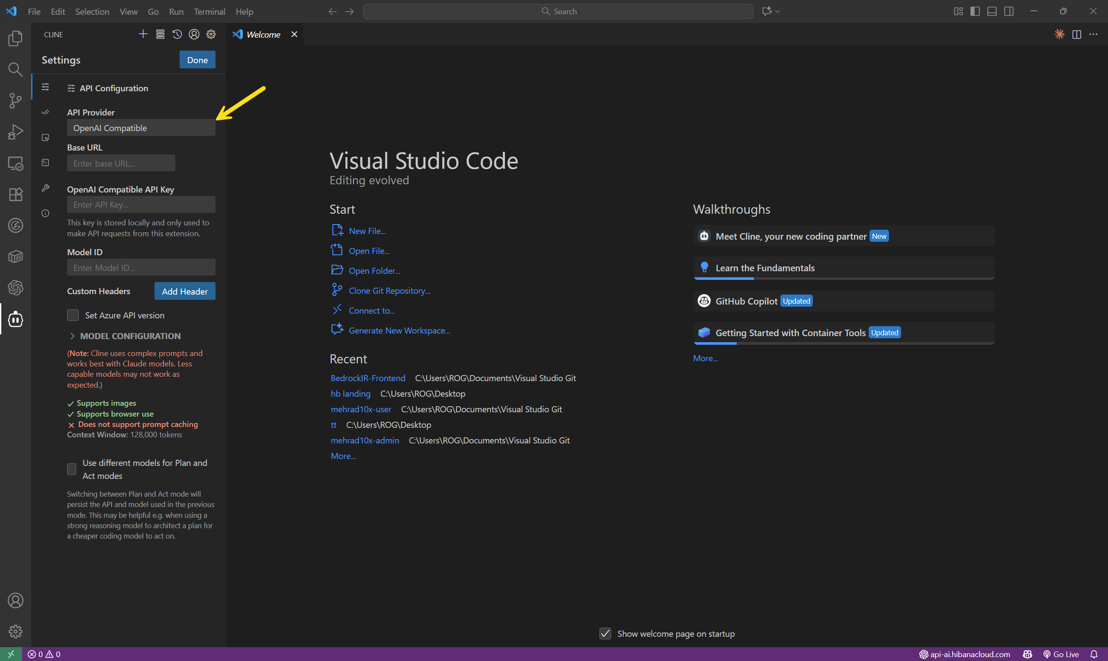Open the Search view in activity bar
Image resolution: width=1108 pixels, height=661 pixels.
(x=15, y=70)
